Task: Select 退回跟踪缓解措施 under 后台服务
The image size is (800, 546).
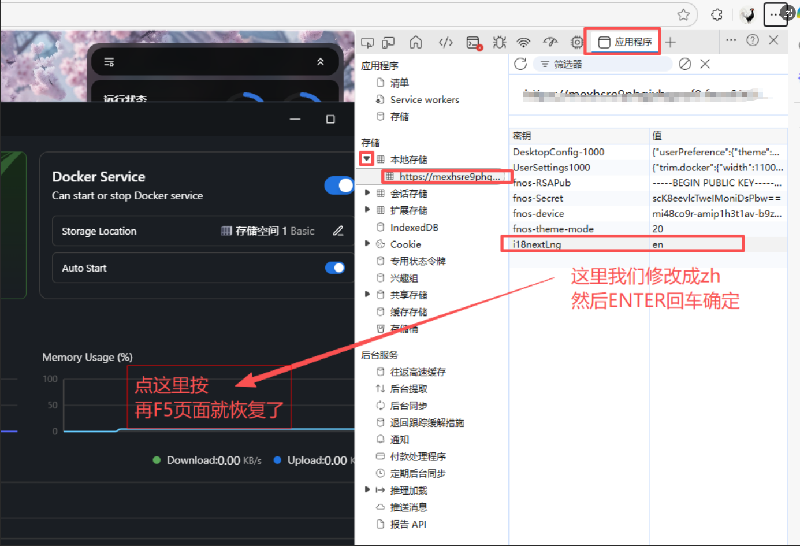Action: (427, 423)
